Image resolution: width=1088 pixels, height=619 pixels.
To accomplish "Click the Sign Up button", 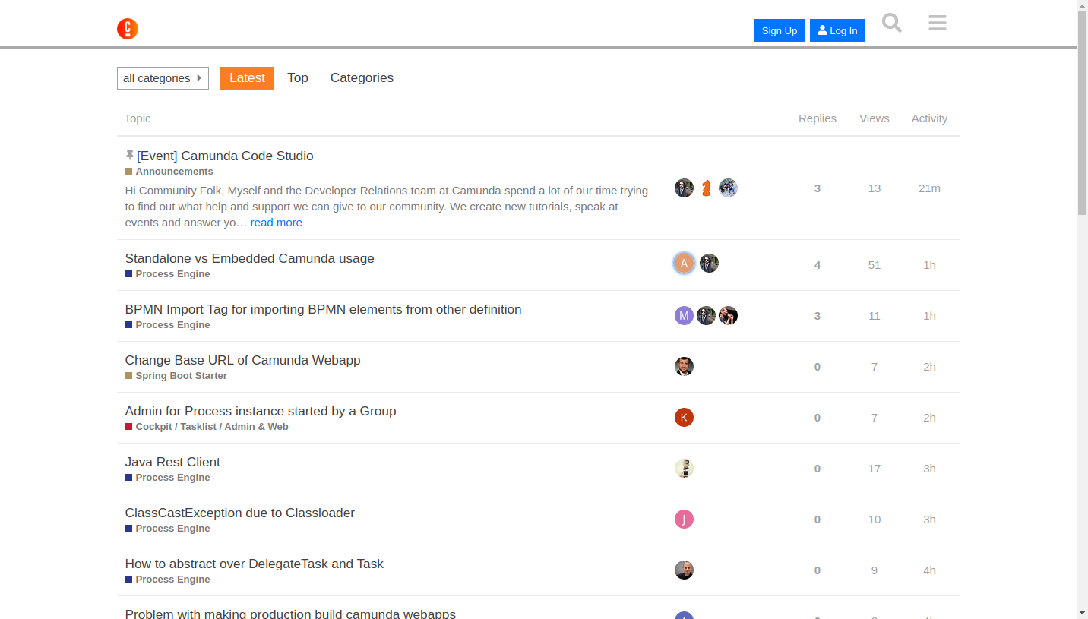I will click(780, 30).
